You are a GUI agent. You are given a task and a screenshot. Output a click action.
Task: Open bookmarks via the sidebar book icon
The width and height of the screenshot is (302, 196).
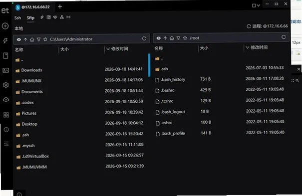pyautogui.click(x=5, y=55)
